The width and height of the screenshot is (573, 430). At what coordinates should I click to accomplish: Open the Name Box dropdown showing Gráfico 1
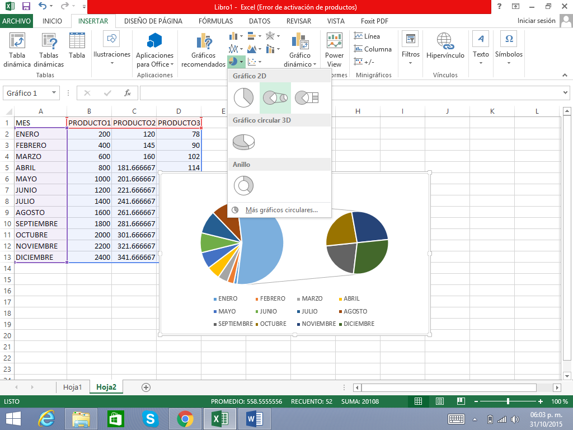(x=54, y=93)
